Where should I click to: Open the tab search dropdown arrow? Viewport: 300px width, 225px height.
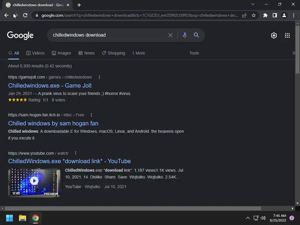[253, 4]
